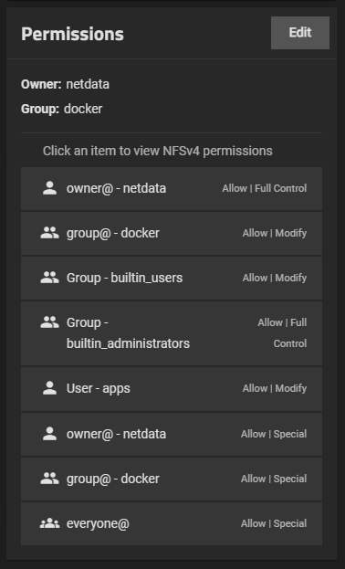Click group icon on group@ docker Special entry

49,479
